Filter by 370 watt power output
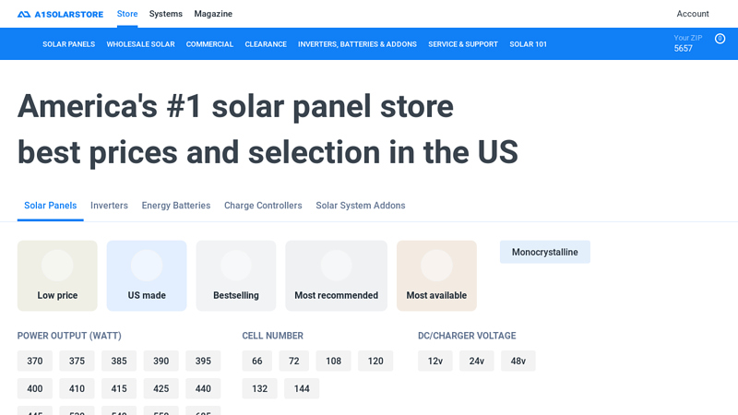The image size is (738, 415). [x=35, y=361]
